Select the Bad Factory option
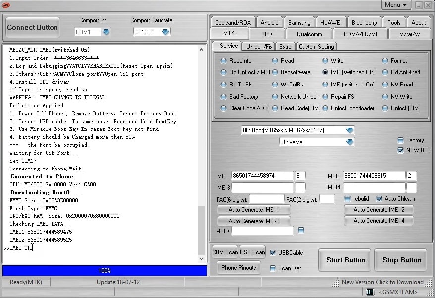Viewport: 435px width, 298px height. pyautogui.click(x=239, y=97)
